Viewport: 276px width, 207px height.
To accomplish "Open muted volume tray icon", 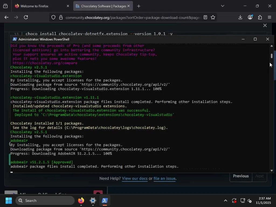I will [x=250, y=201].
